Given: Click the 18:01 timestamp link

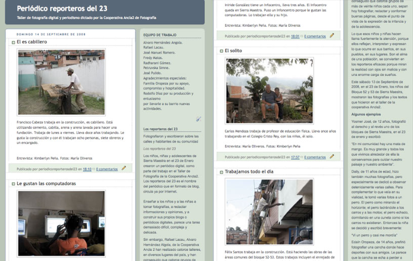Looking at the screenshot, I should coord(295,36).
